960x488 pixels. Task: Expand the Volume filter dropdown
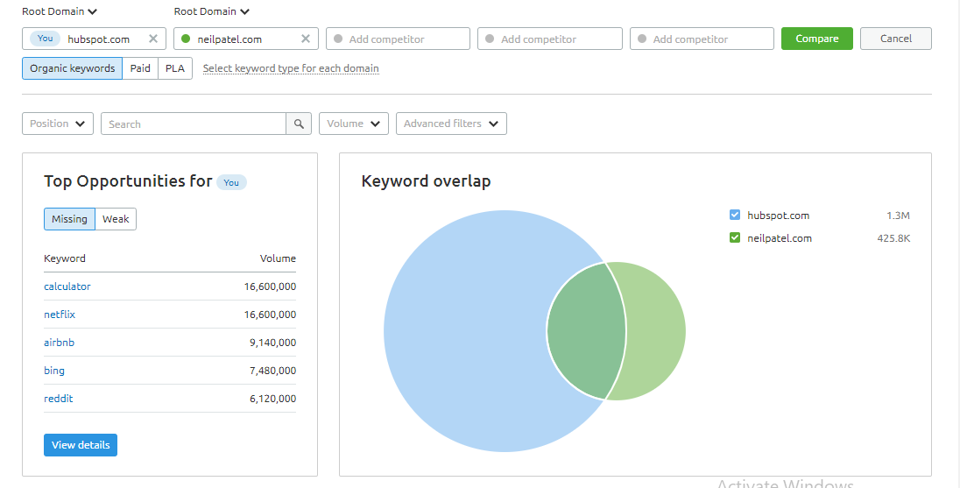[x=353, y=124]
